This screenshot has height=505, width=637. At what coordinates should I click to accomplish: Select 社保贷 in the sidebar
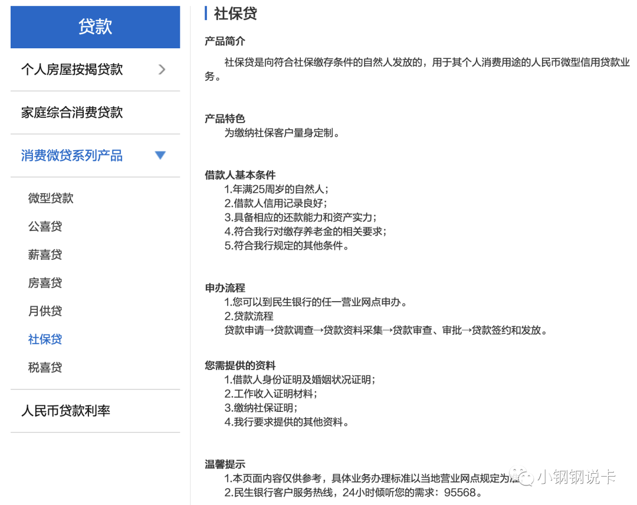pyautogui.click(x=45, y=339)
